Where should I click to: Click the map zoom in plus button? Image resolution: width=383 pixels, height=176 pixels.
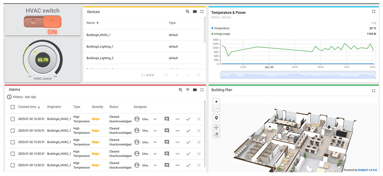pyautogui.click(x=216, y=102)
